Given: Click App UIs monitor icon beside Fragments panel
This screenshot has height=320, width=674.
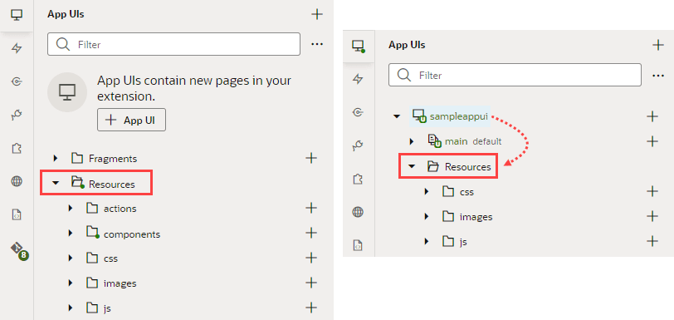Looking at the screenshot, I should point(17,15).
